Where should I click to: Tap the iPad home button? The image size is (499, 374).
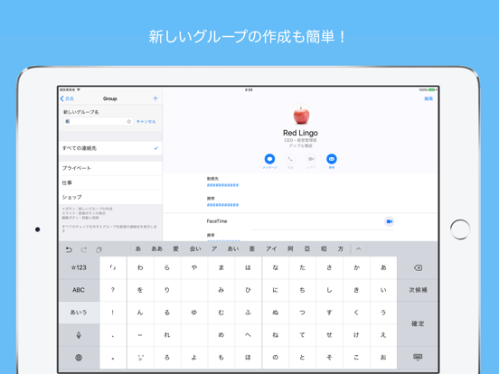460,229
